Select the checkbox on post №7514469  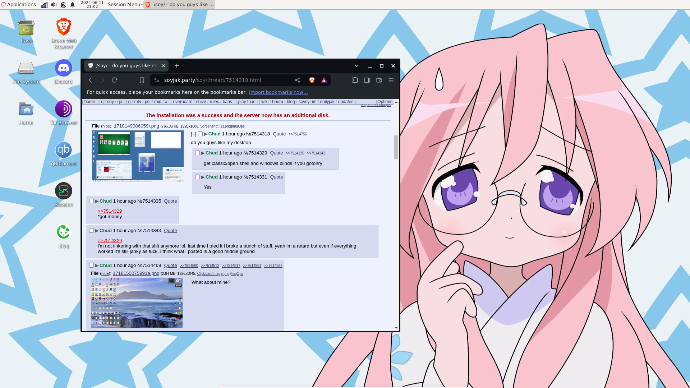91,265
